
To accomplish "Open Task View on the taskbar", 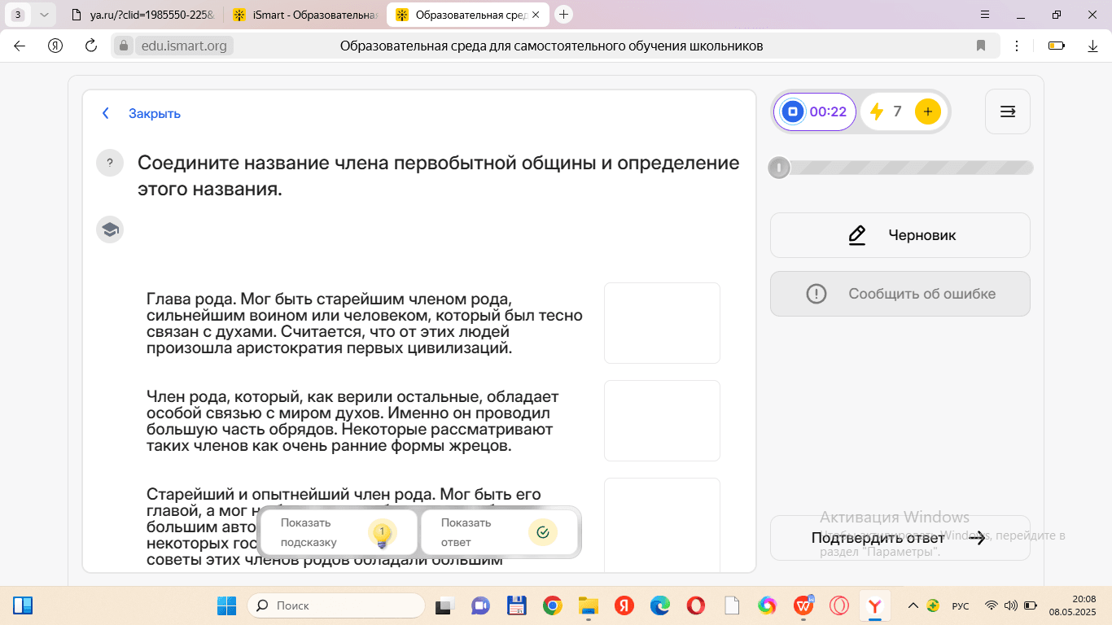I will tap(444, 605).
